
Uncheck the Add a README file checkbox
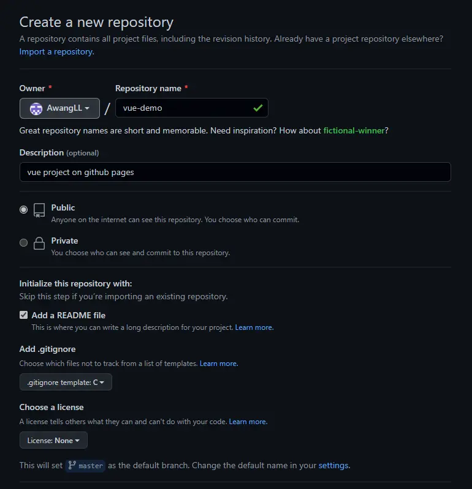24,315
